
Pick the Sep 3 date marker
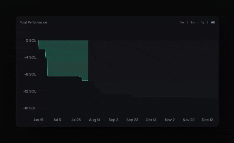pos(113,120)
